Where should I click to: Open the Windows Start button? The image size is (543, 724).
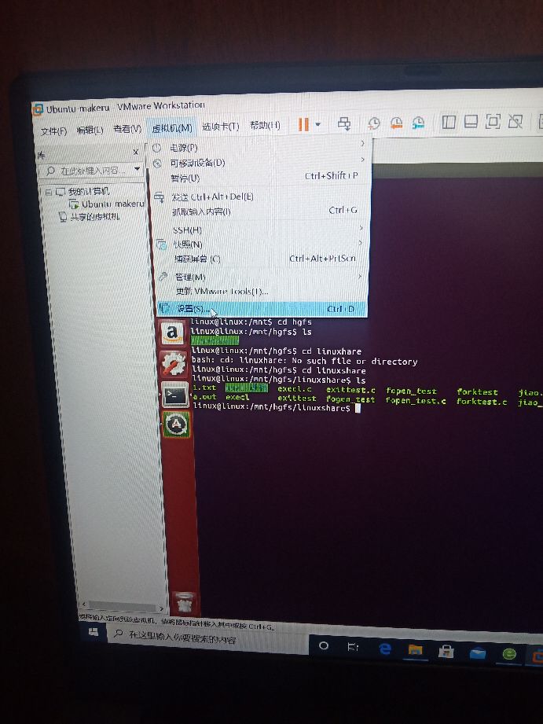click(x=94, y=632)
